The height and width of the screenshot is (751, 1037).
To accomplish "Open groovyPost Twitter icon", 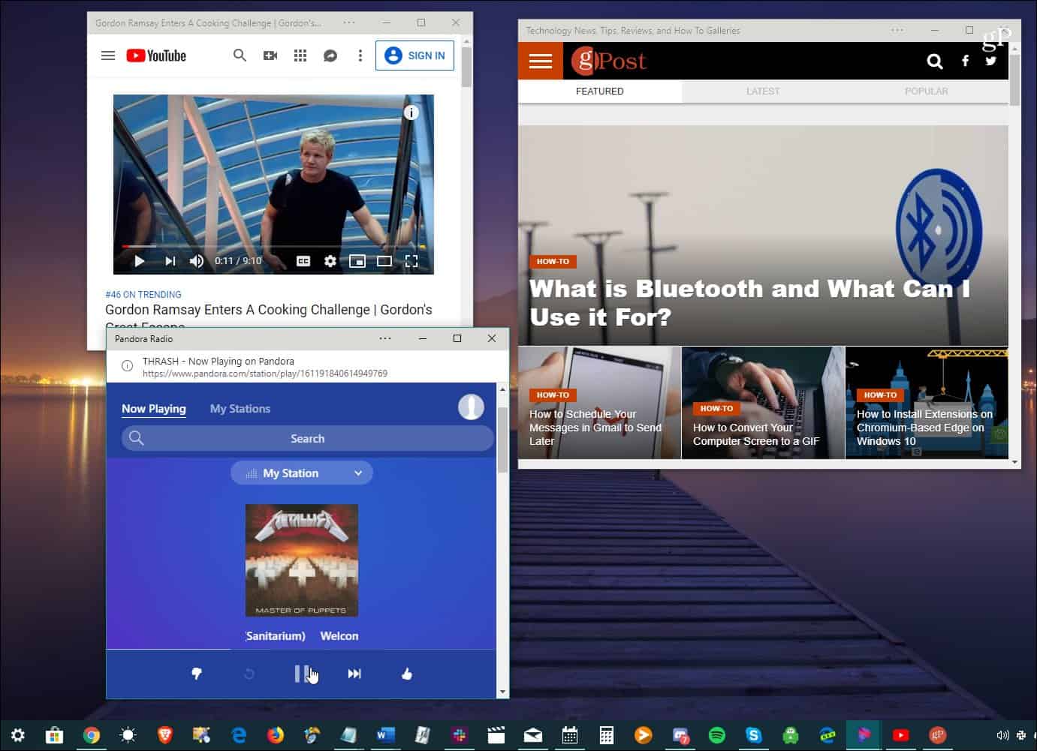I will 991,61.
